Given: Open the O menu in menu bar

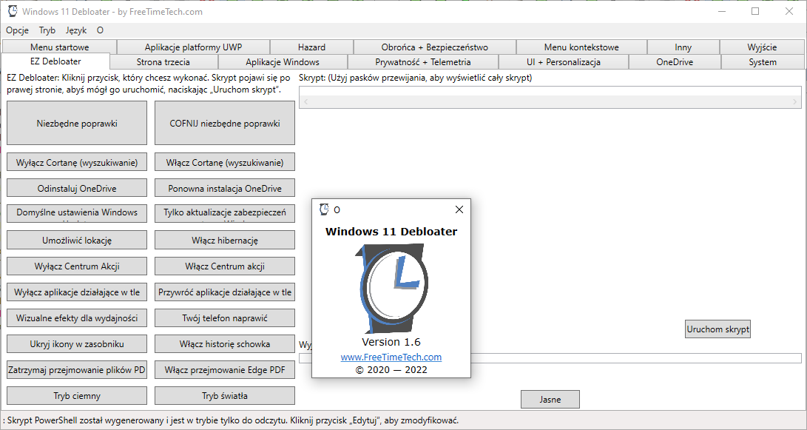Looking at the screenshot, I should point(100,30).
